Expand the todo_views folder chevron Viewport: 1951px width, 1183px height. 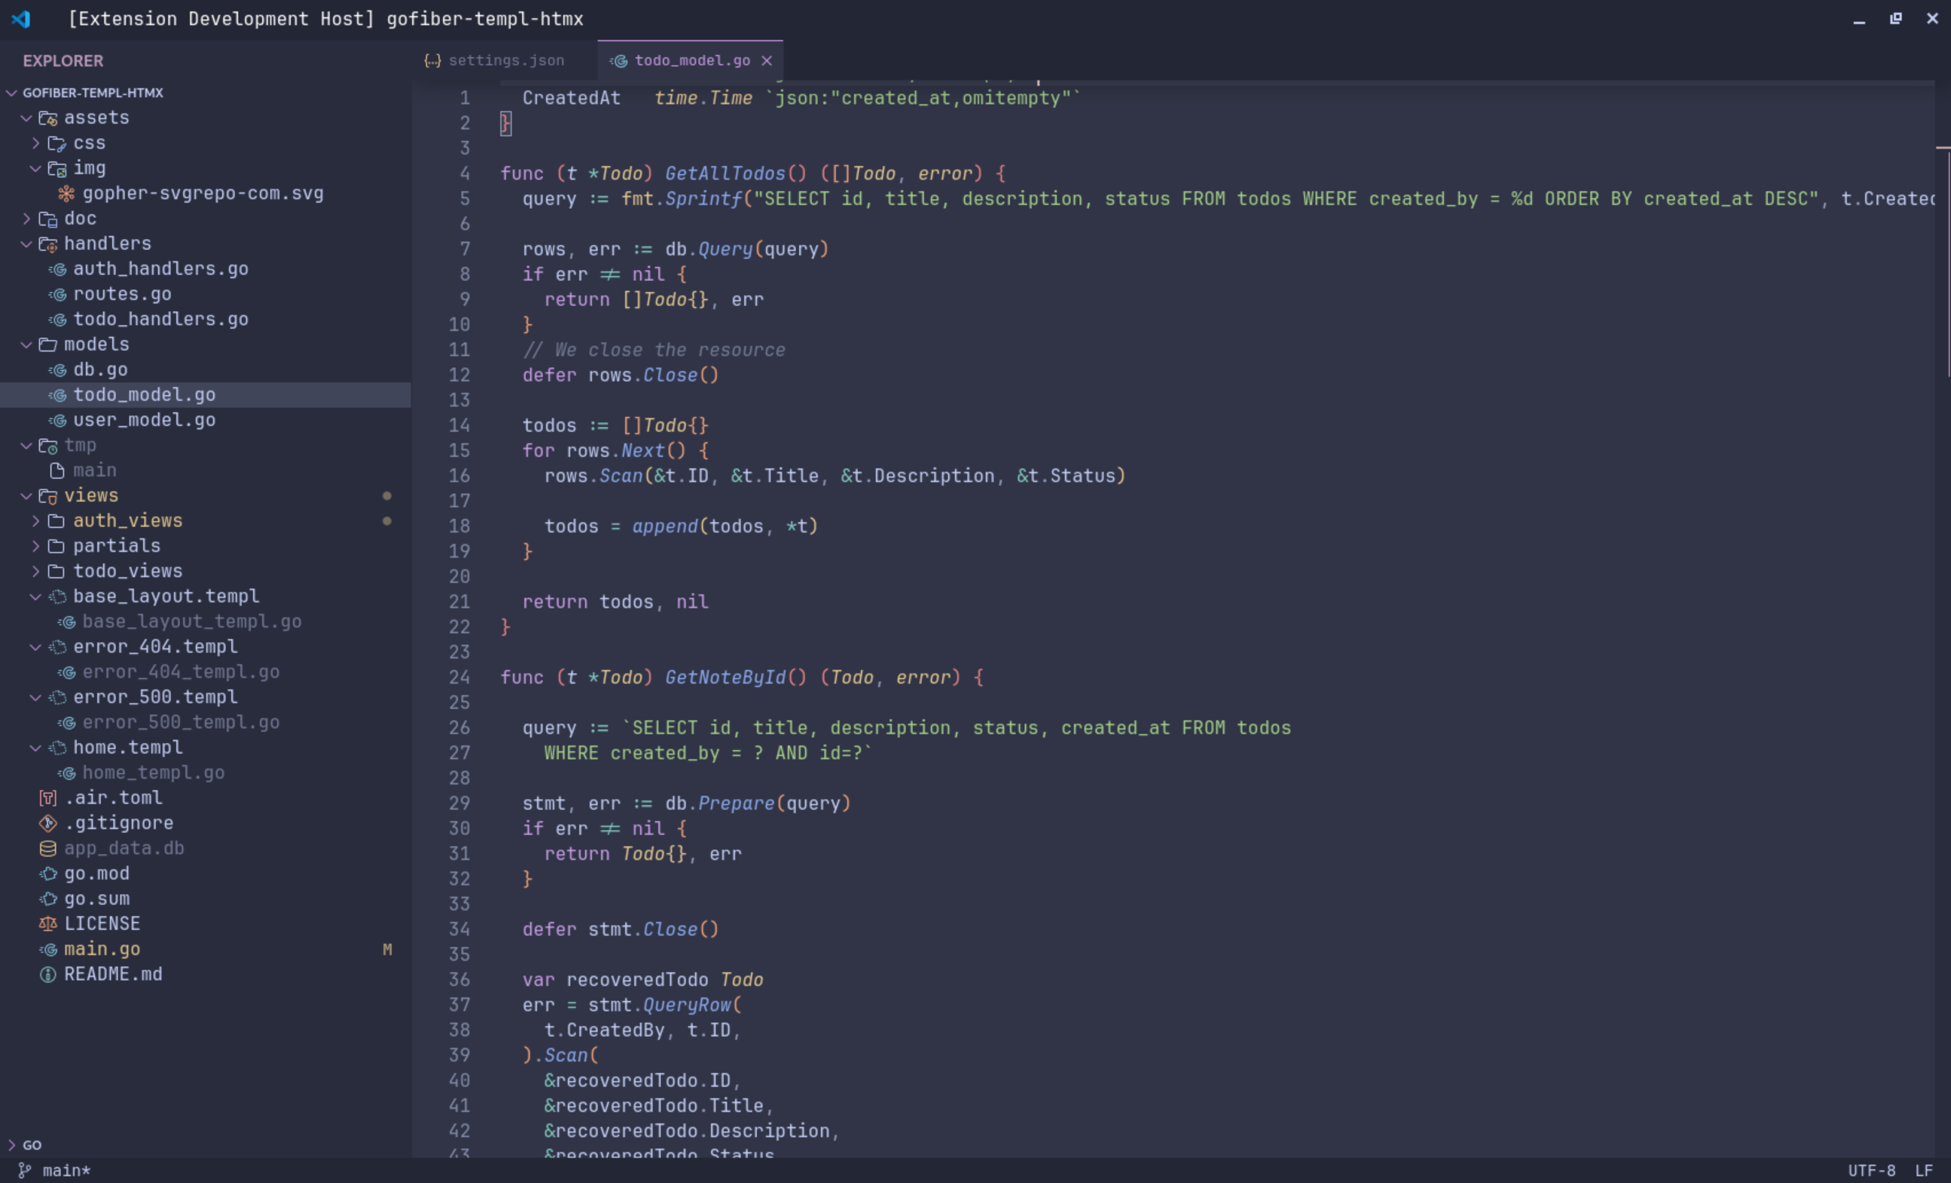coord(35,571)
